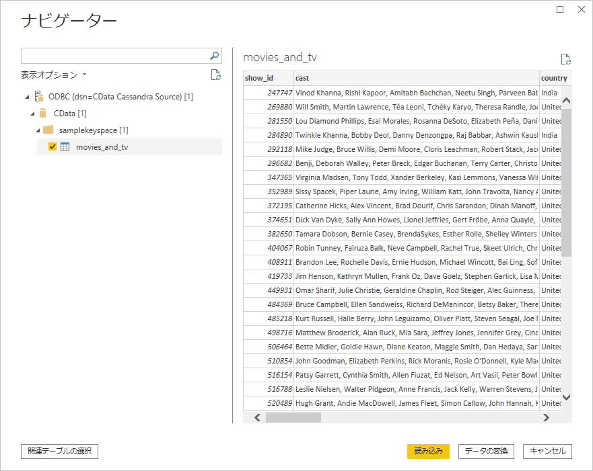593x471 pixels.
Task: Click the search magnifier icon
Action: [214, 56]
